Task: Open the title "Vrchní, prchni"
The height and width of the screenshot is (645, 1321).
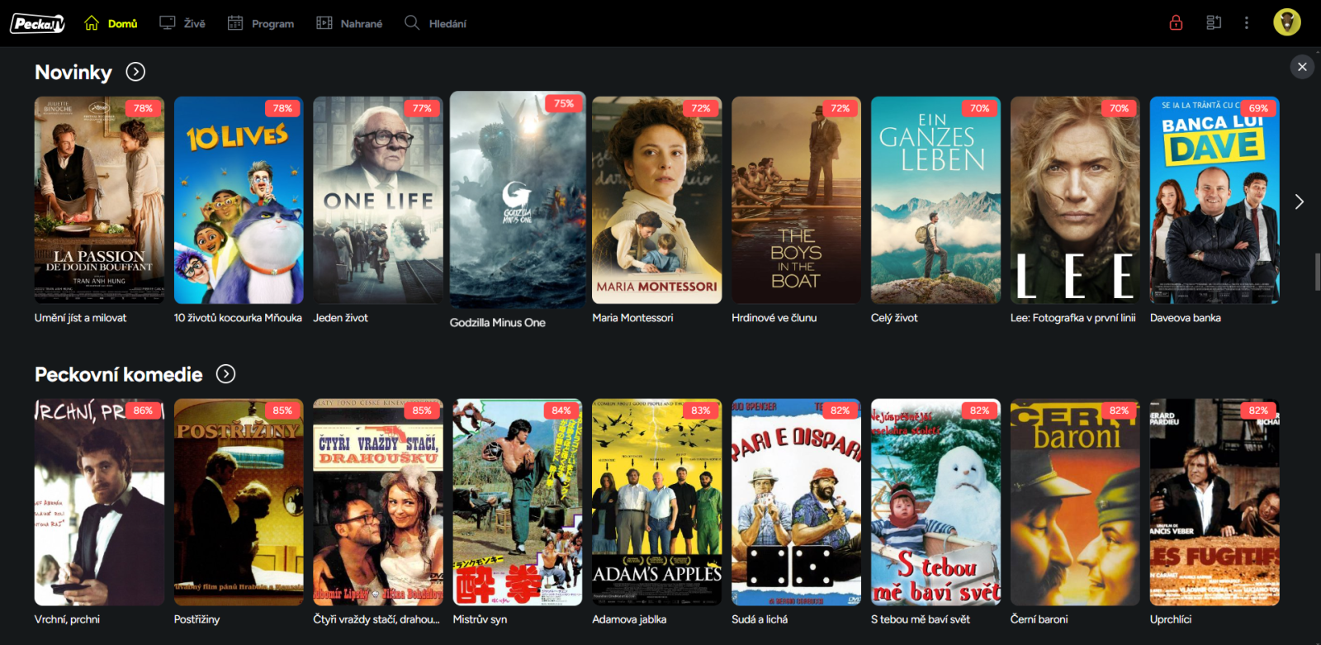Action: pyautogui.click(x=67, y=619)
